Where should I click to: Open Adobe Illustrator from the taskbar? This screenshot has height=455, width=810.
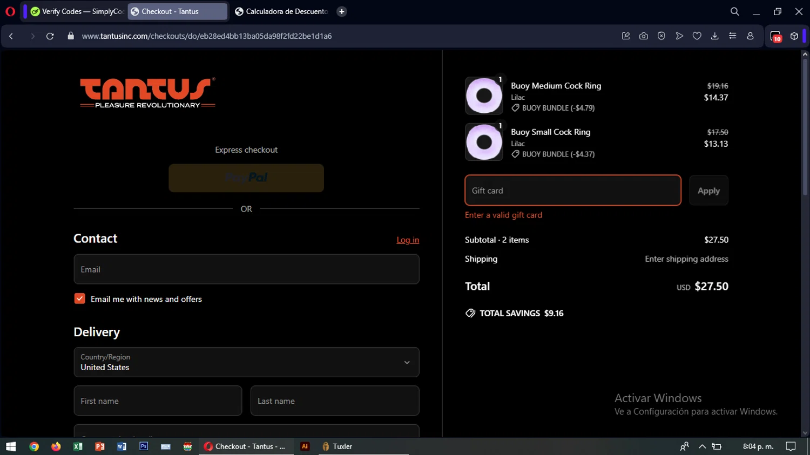(x=305, y=446)
